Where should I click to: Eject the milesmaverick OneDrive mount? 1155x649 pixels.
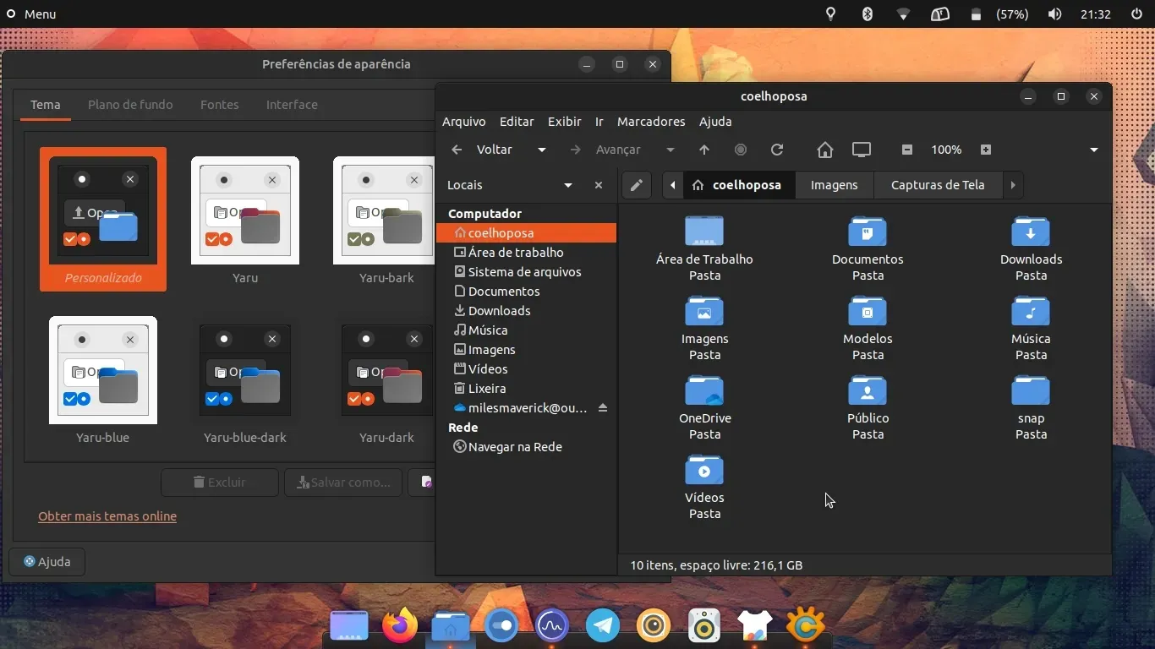click(603, 408)
